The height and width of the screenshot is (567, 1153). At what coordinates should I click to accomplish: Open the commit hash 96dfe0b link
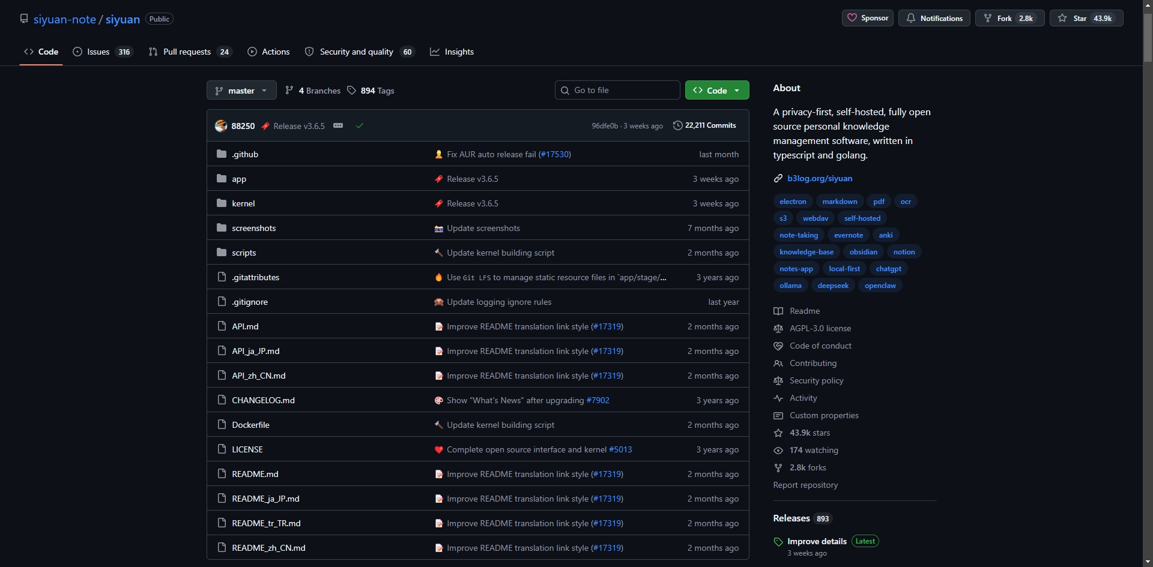pos(605,126)
